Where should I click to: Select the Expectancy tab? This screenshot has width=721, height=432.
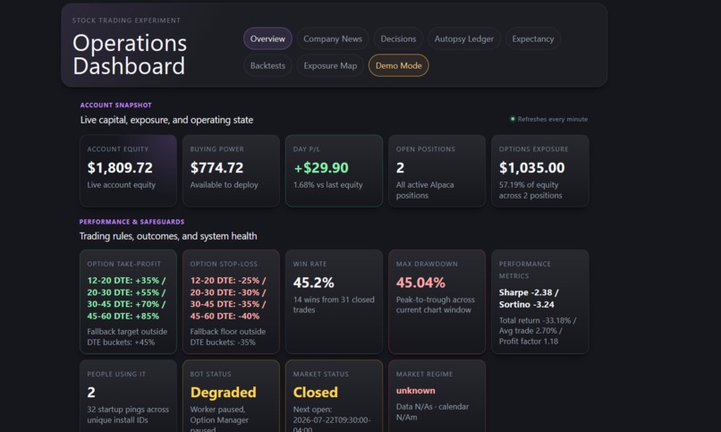[533, 39]
